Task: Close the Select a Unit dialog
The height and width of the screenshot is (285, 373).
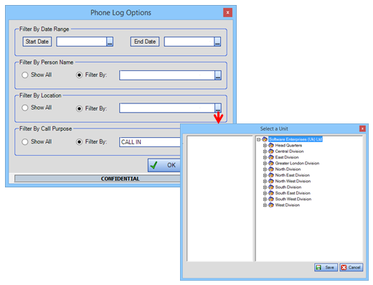Action: tap(362, 129)
